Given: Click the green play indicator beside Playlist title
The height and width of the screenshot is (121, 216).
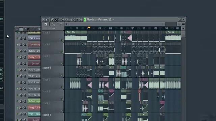Looking at the screenshot, I should pyautogui.click(x=85, y=19).
